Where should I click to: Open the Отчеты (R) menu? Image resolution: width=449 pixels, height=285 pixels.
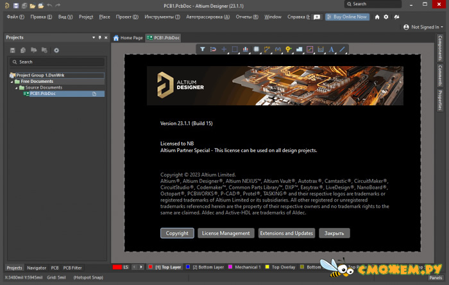[x=247, y=17]
